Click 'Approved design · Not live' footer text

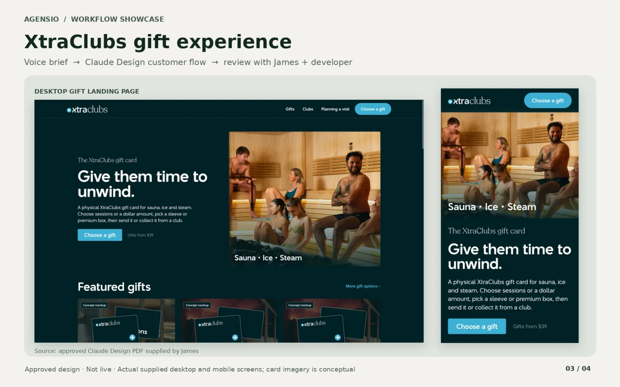(x=189, y=369)
